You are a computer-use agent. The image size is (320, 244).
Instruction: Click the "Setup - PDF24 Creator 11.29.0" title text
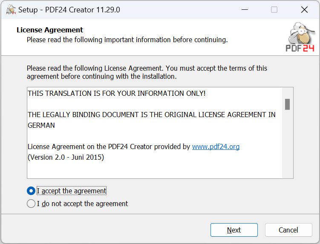(69, 9)
